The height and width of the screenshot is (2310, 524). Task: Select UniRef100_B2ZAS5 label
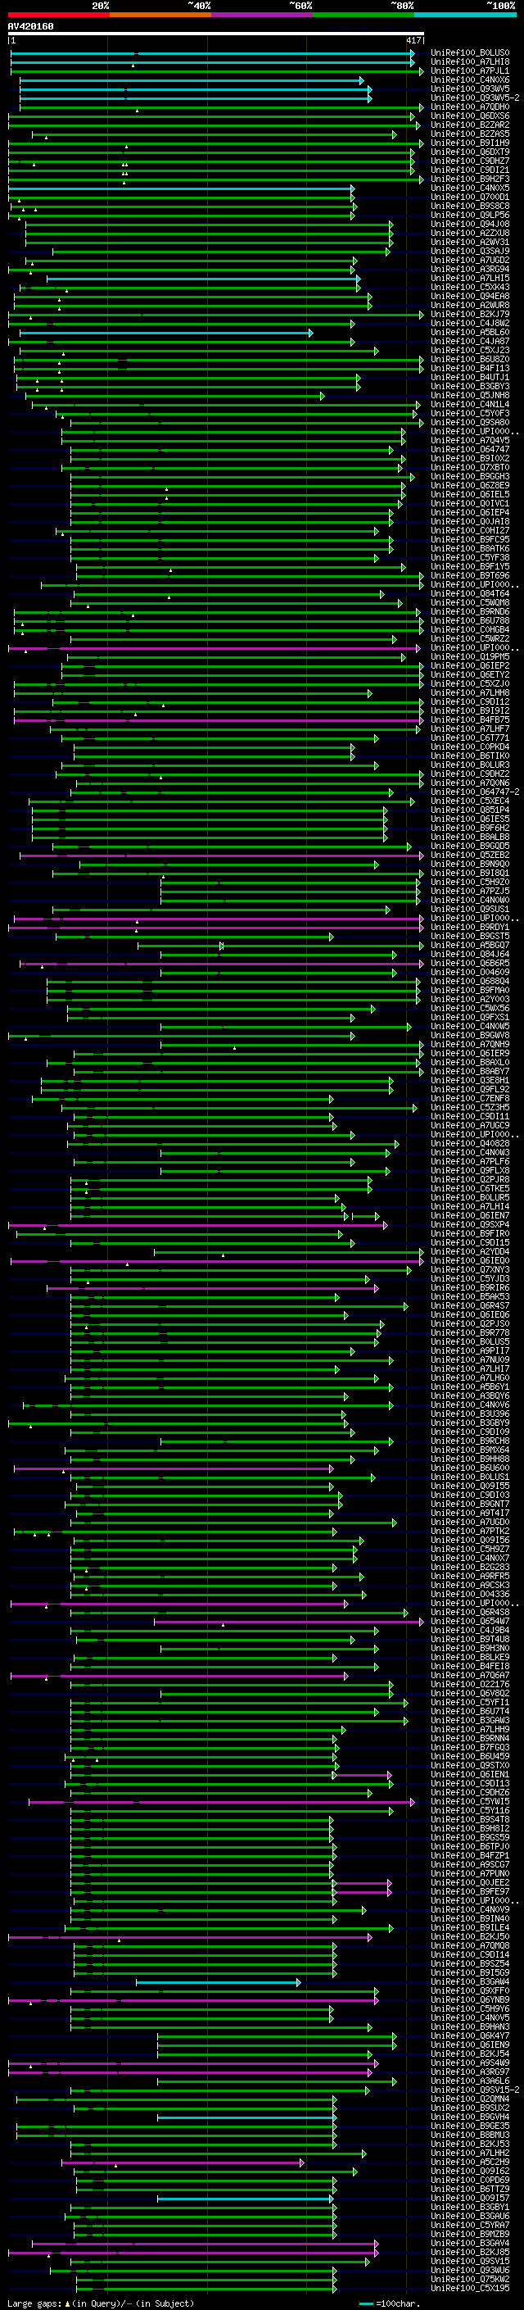470,134
